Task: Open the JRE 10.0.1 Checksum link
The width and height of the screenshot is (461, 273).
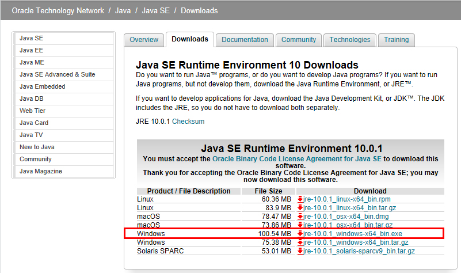Action: click(x=188, y=122)
